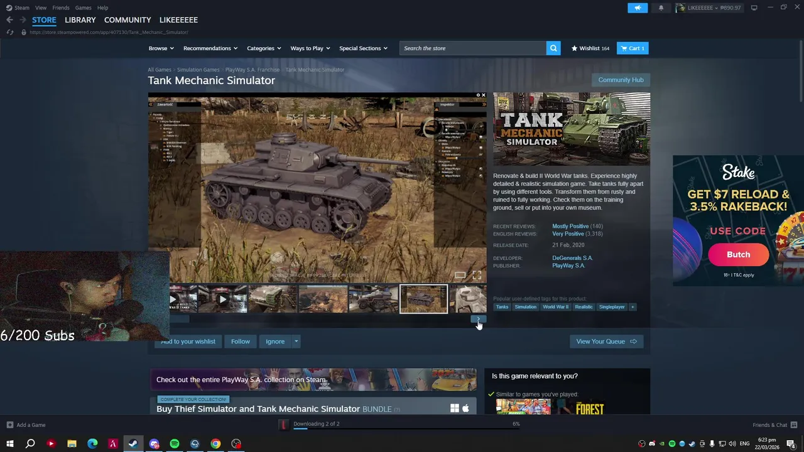Image resolution: width=804 pixels, height=452 pixels.
Task: Click the Windows Start button
Action: pyautogui.click(x=10, y=444)
